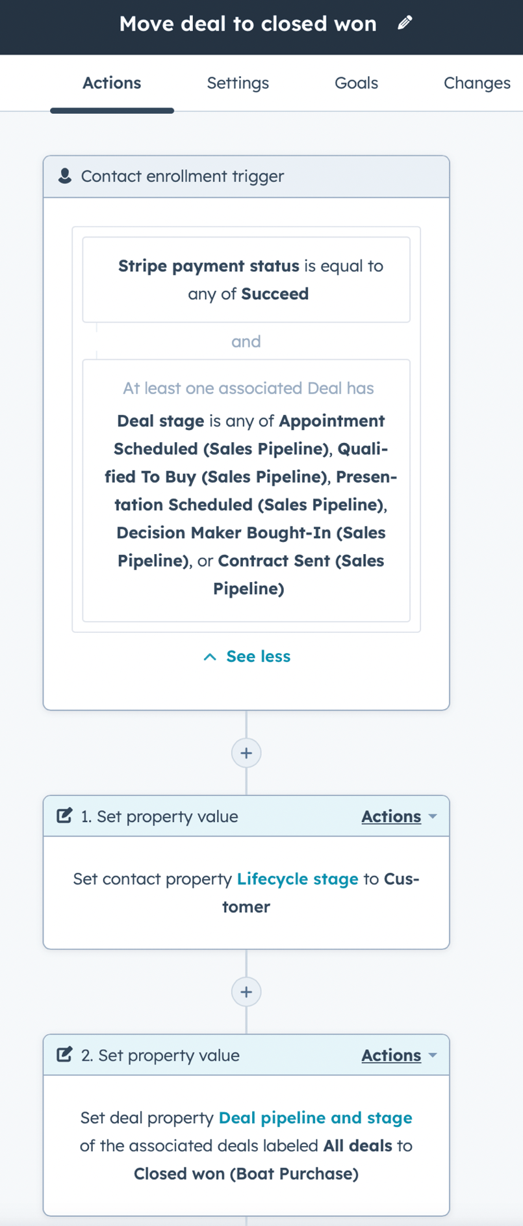Click the caret next to Actions on action 1

pos(432,816)
